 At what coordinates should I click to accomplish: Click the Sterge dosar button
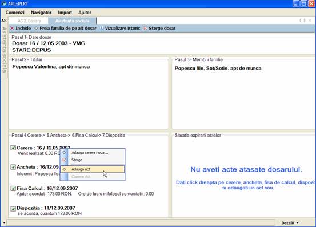(x=159, y=28)
